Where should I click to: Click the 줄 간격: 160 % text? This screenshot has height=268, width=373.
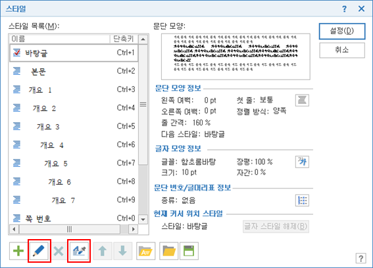[186, 123]
